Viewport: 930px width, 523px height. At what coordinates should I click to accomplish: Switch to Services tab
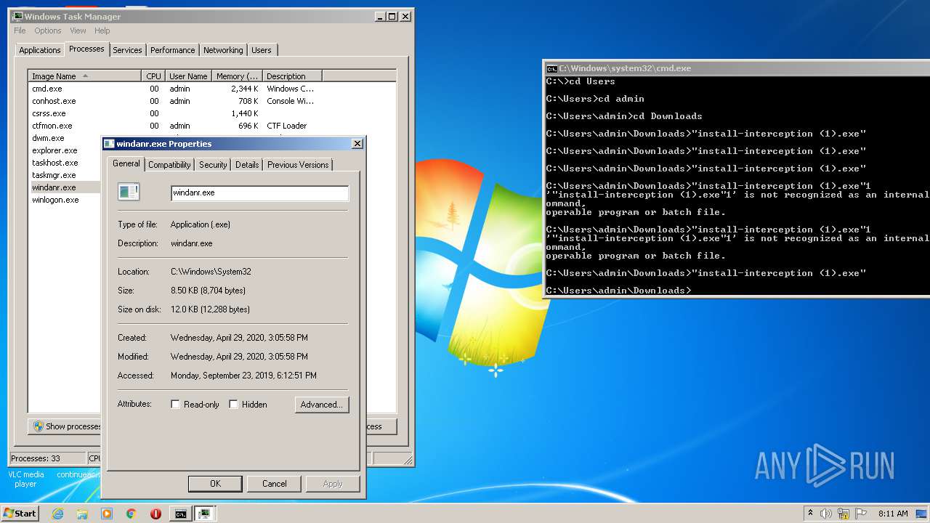[127, 50]
